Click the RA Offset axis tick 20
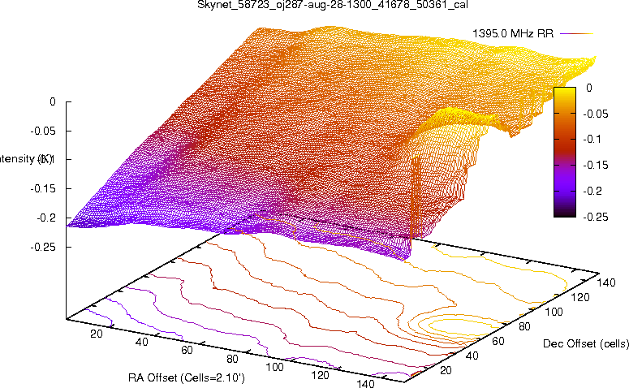Viewport: 629px width, 388px height. (97, 334)
